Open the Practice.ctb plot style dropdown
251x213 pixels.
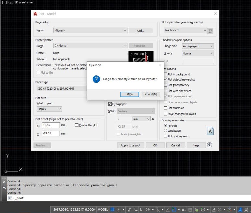coord(185,30)
